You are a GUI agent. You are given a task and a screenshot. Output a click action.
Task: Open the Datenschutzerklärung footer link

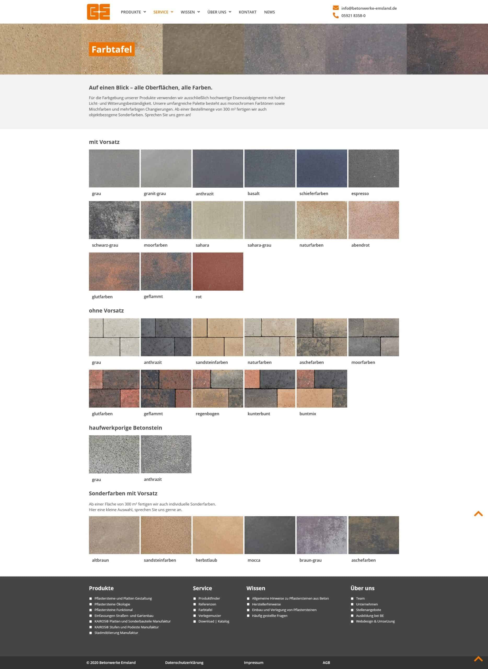point(184,662)
